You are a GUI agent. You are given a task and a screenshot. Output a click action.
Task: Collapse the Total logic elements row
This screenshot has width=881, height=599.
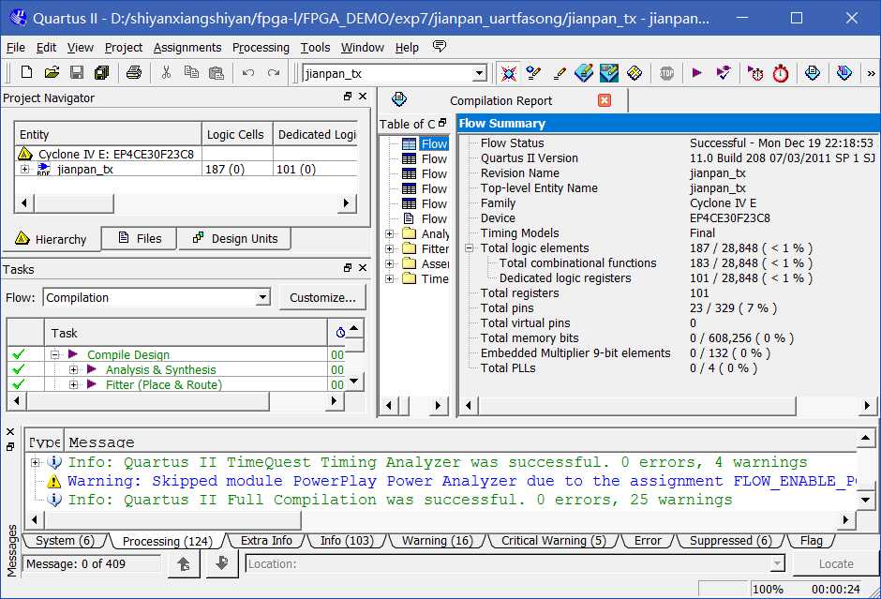tap(470, 248)
